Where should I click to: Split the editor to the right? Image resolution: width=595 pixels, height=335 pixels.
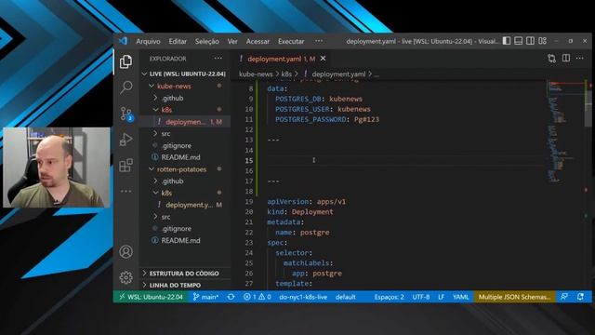(566, 59)
